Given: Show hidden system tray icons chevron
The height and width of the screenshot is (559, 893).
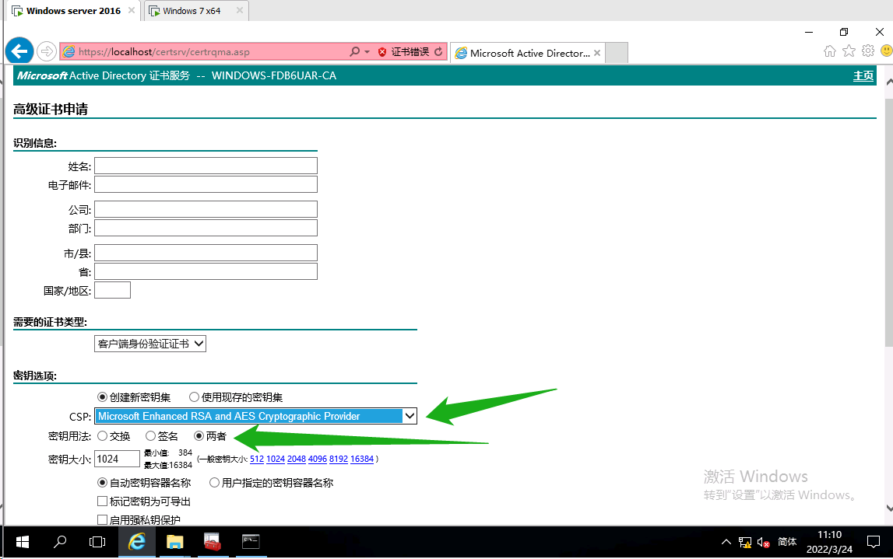Looking at the screenshot, I should tap(726, 542).
